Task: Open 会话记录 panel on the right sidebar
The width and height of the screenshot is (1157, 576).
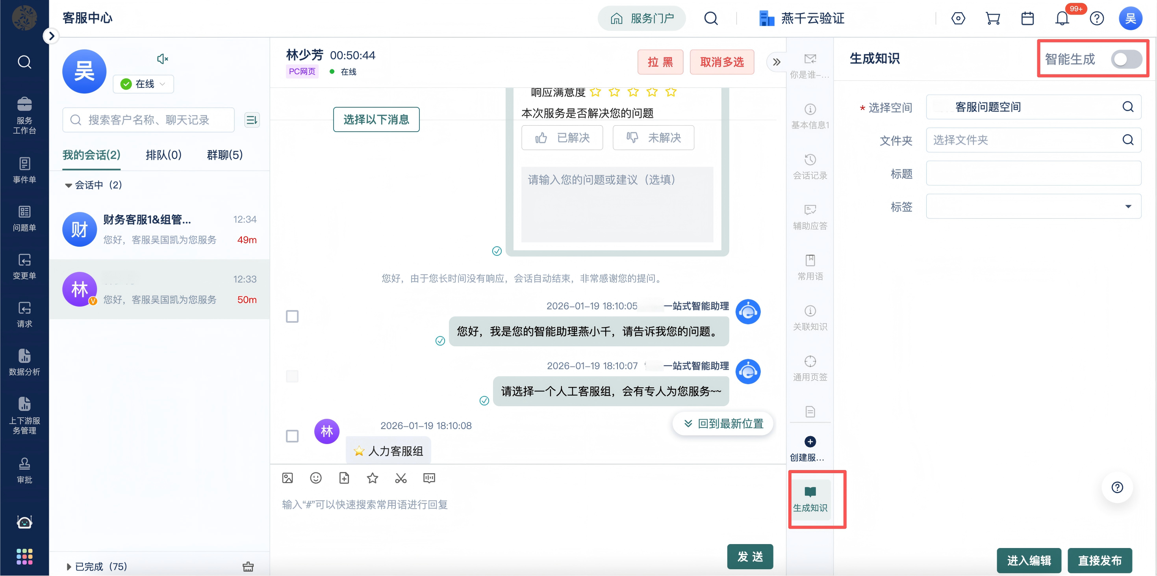Action: point(810,166)
